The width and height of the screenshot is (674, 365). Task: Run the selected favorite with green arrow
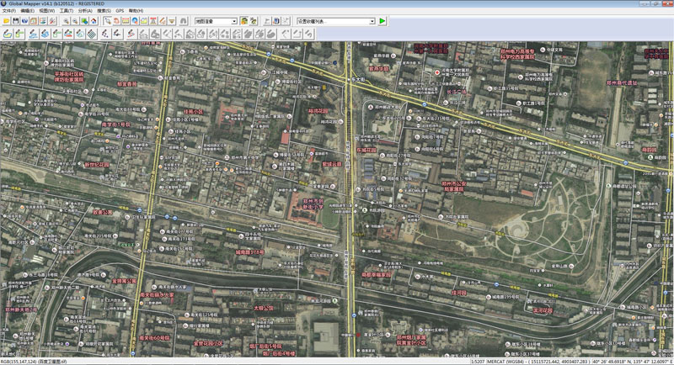point(382,21)
